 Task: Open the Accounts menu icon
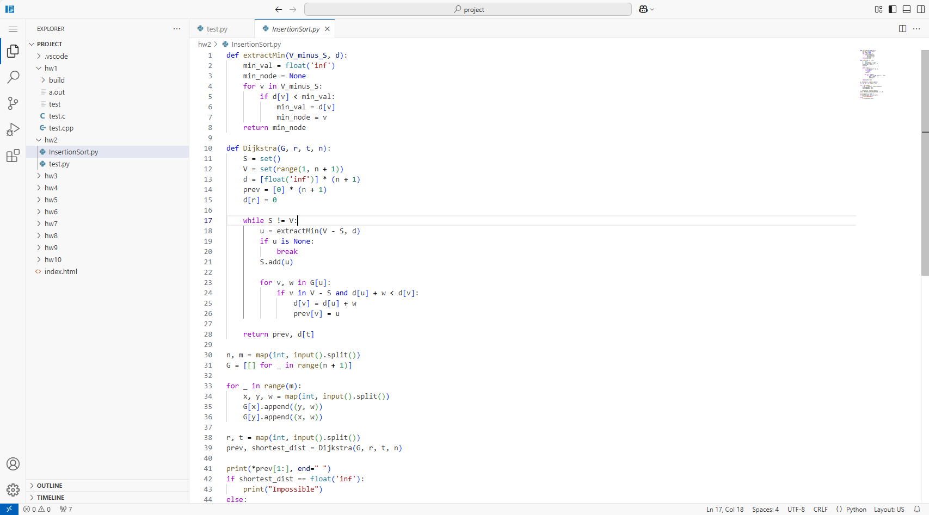[x=13, y=464]
